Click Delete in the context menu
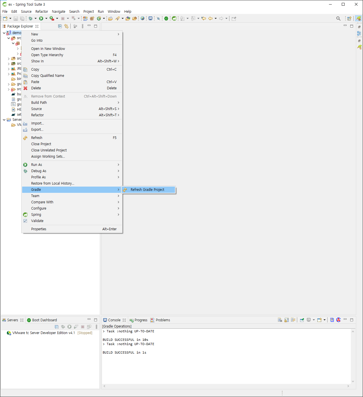 pos(72,88)
